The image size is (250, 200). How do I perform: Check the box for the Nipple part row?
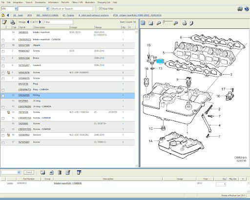point(3,46)
